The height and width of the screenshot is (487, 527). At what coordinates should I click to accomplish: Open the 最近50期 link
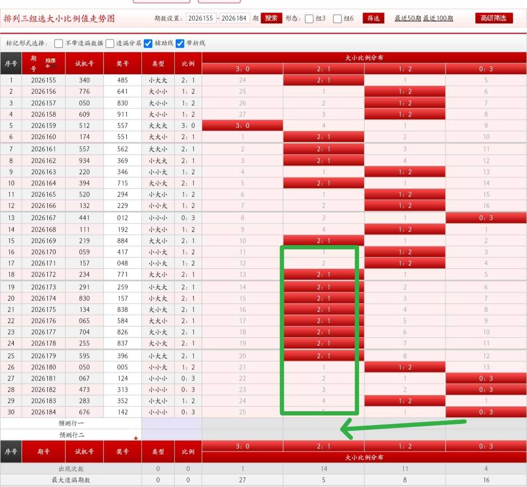[407, 18]
